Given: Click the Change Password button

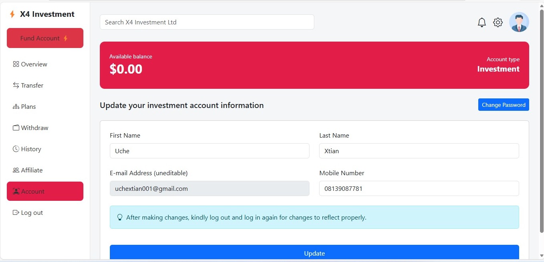Looking at the screenshot, I should [504, 105].
